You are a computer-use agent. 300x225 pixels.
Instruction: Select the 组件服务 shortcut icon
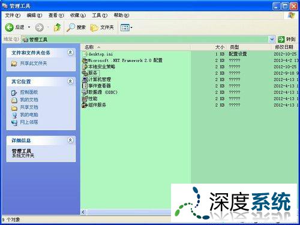coord(85,105)
